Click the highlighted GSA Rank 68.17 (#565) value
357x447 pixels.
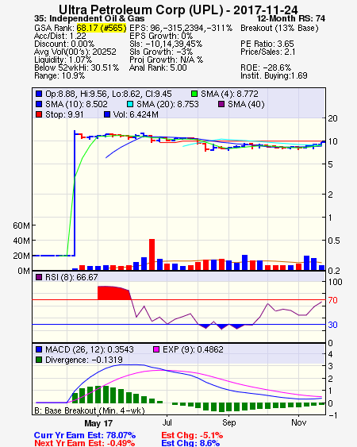(x=102, y=28)
